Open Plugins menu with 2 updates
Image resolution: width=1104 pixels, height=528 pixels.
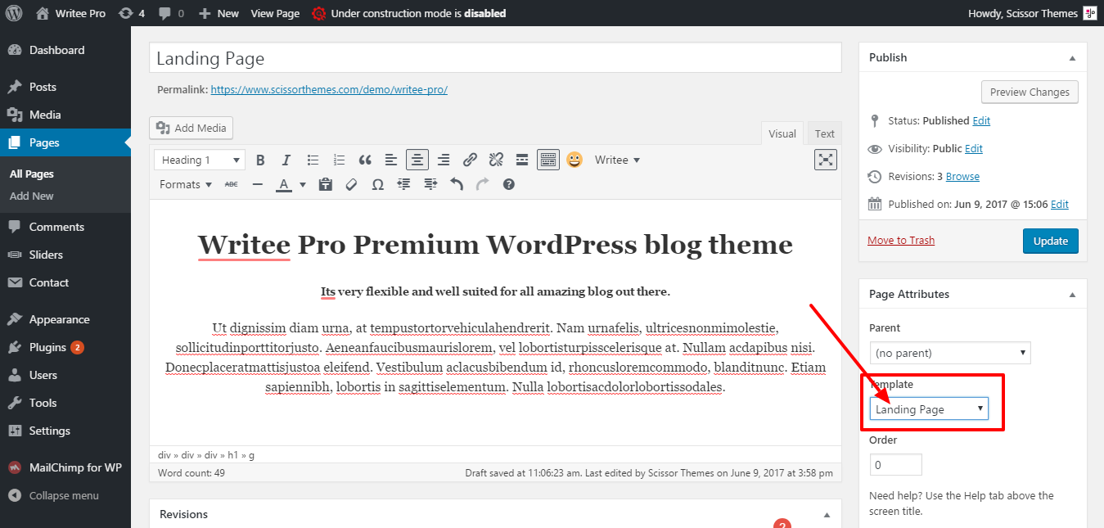click(65, 347)
